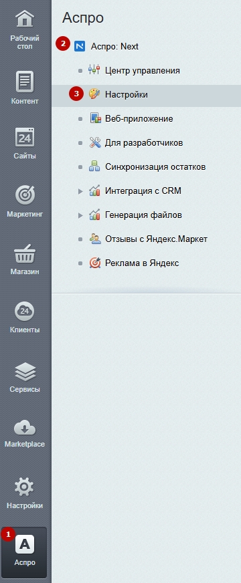Click the Для разработчиков tools icon

95,143
